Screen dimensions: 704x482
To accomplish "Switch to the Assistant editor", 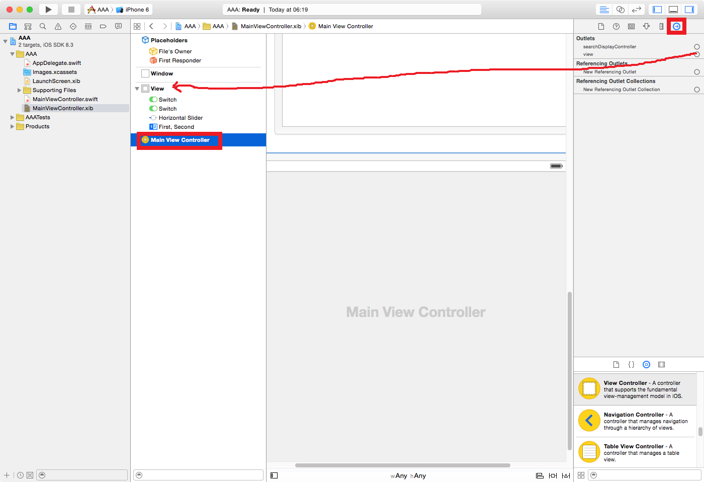I will 621,10.
